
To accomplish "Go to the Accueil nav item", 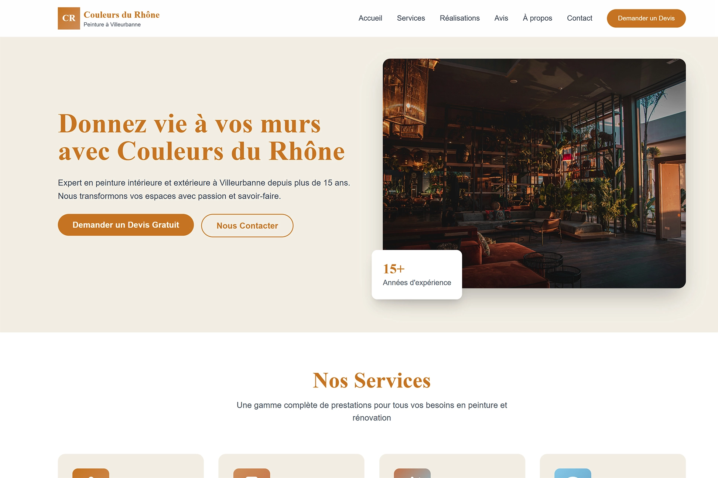I will [x=370, y=18].
